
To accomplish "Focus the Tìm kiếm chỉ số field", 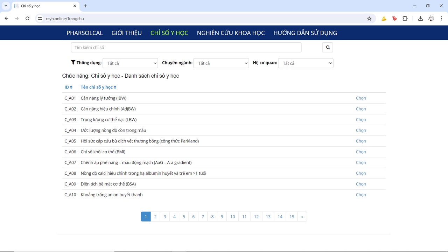I will pyautogui.click(x=186, y=47).
